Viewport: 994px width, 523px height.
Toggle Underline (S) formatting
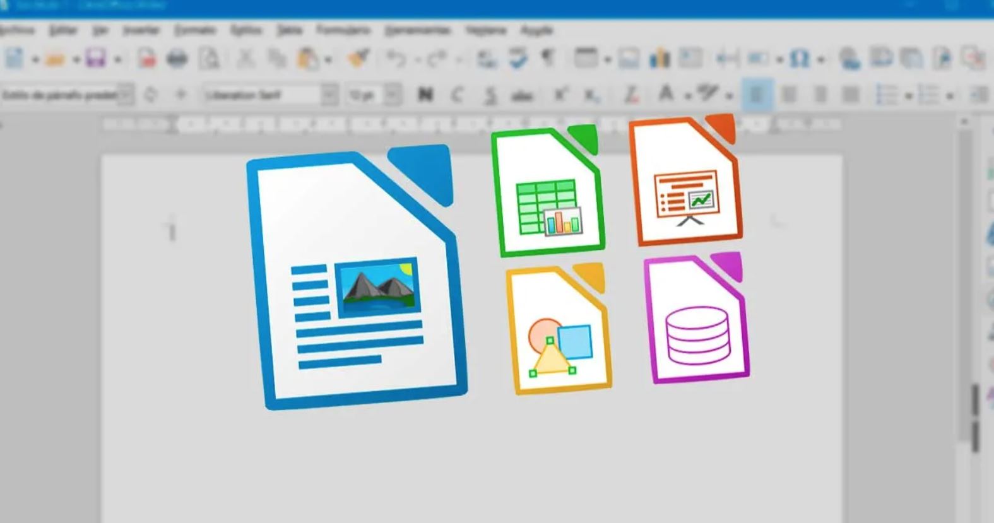click(490, 95)
